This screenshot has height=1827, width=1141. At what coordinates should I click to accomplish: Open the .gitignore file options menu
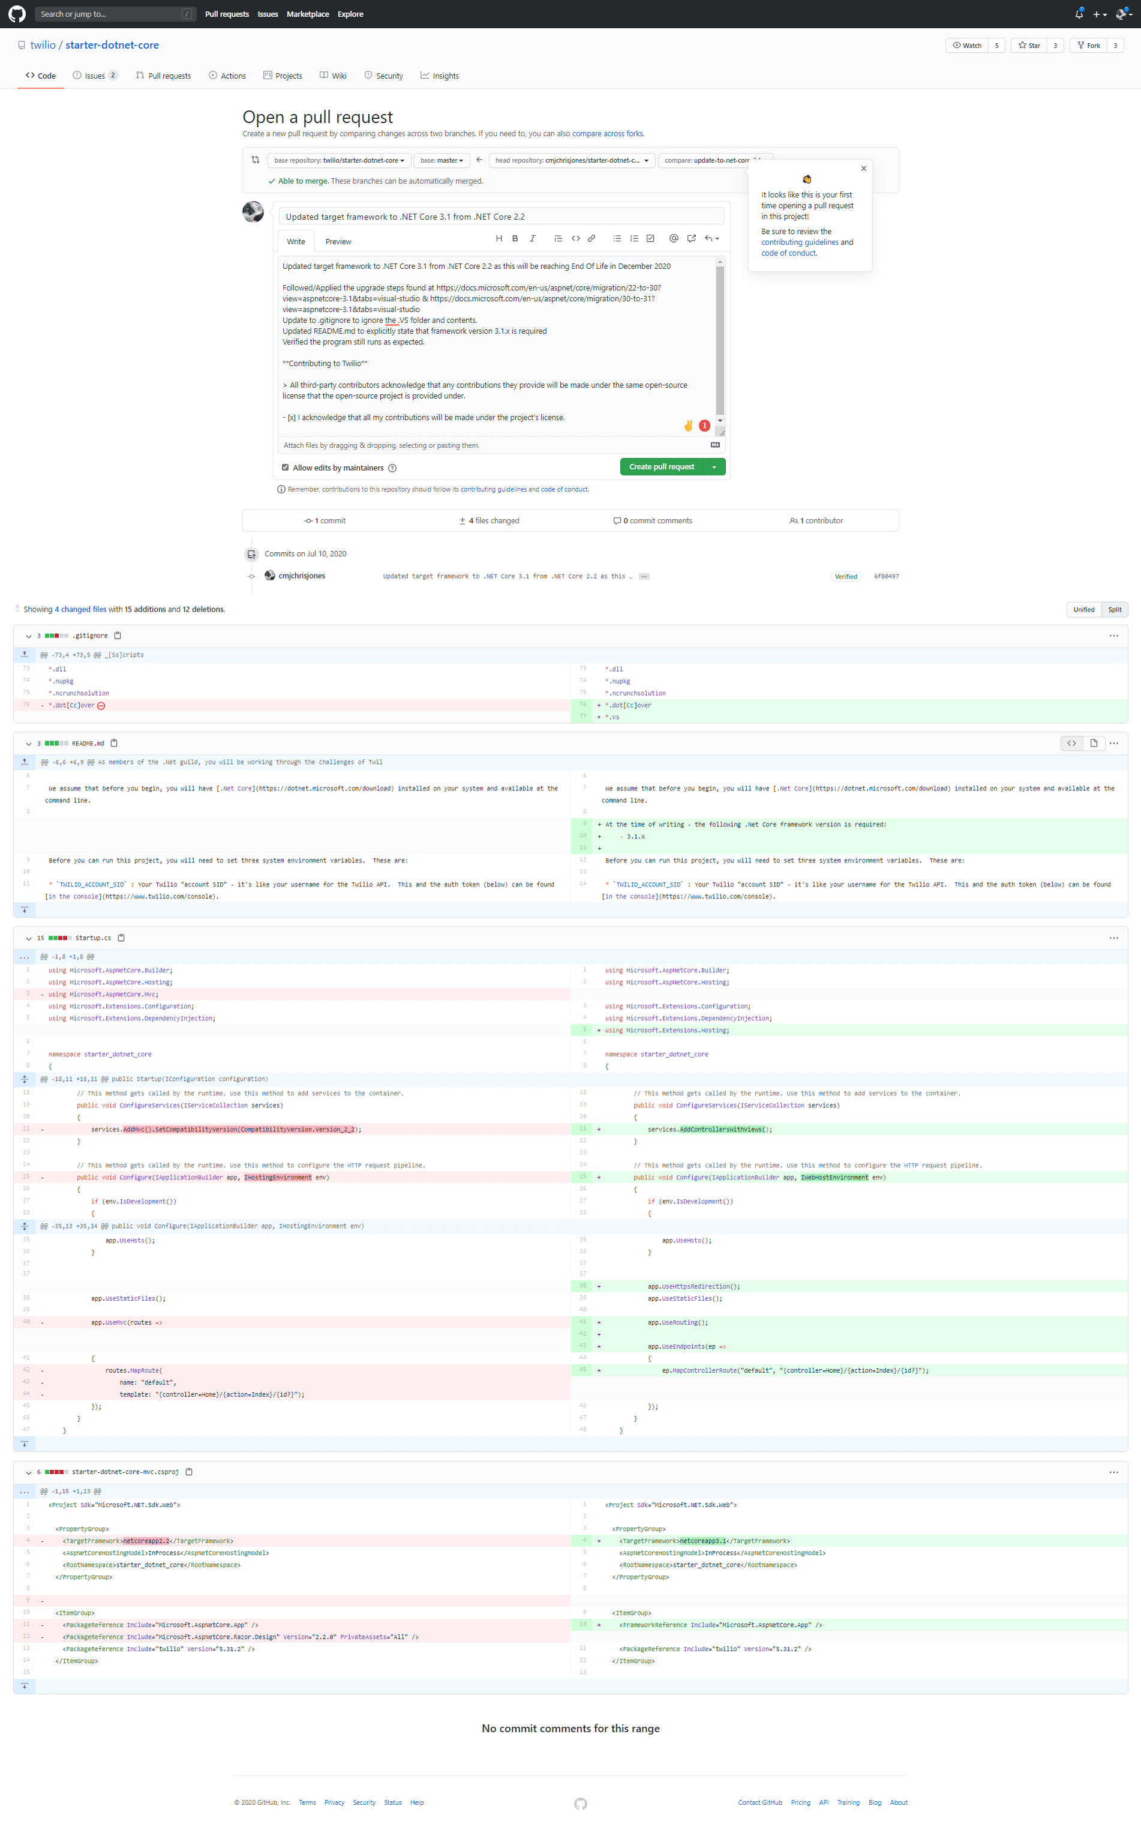pos(1114,636)
